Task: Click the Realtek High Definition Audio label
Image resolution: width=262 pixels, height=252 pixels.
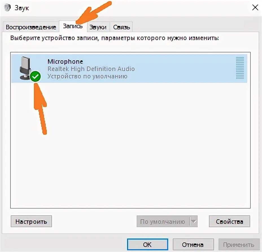Action: click(91, 69)
